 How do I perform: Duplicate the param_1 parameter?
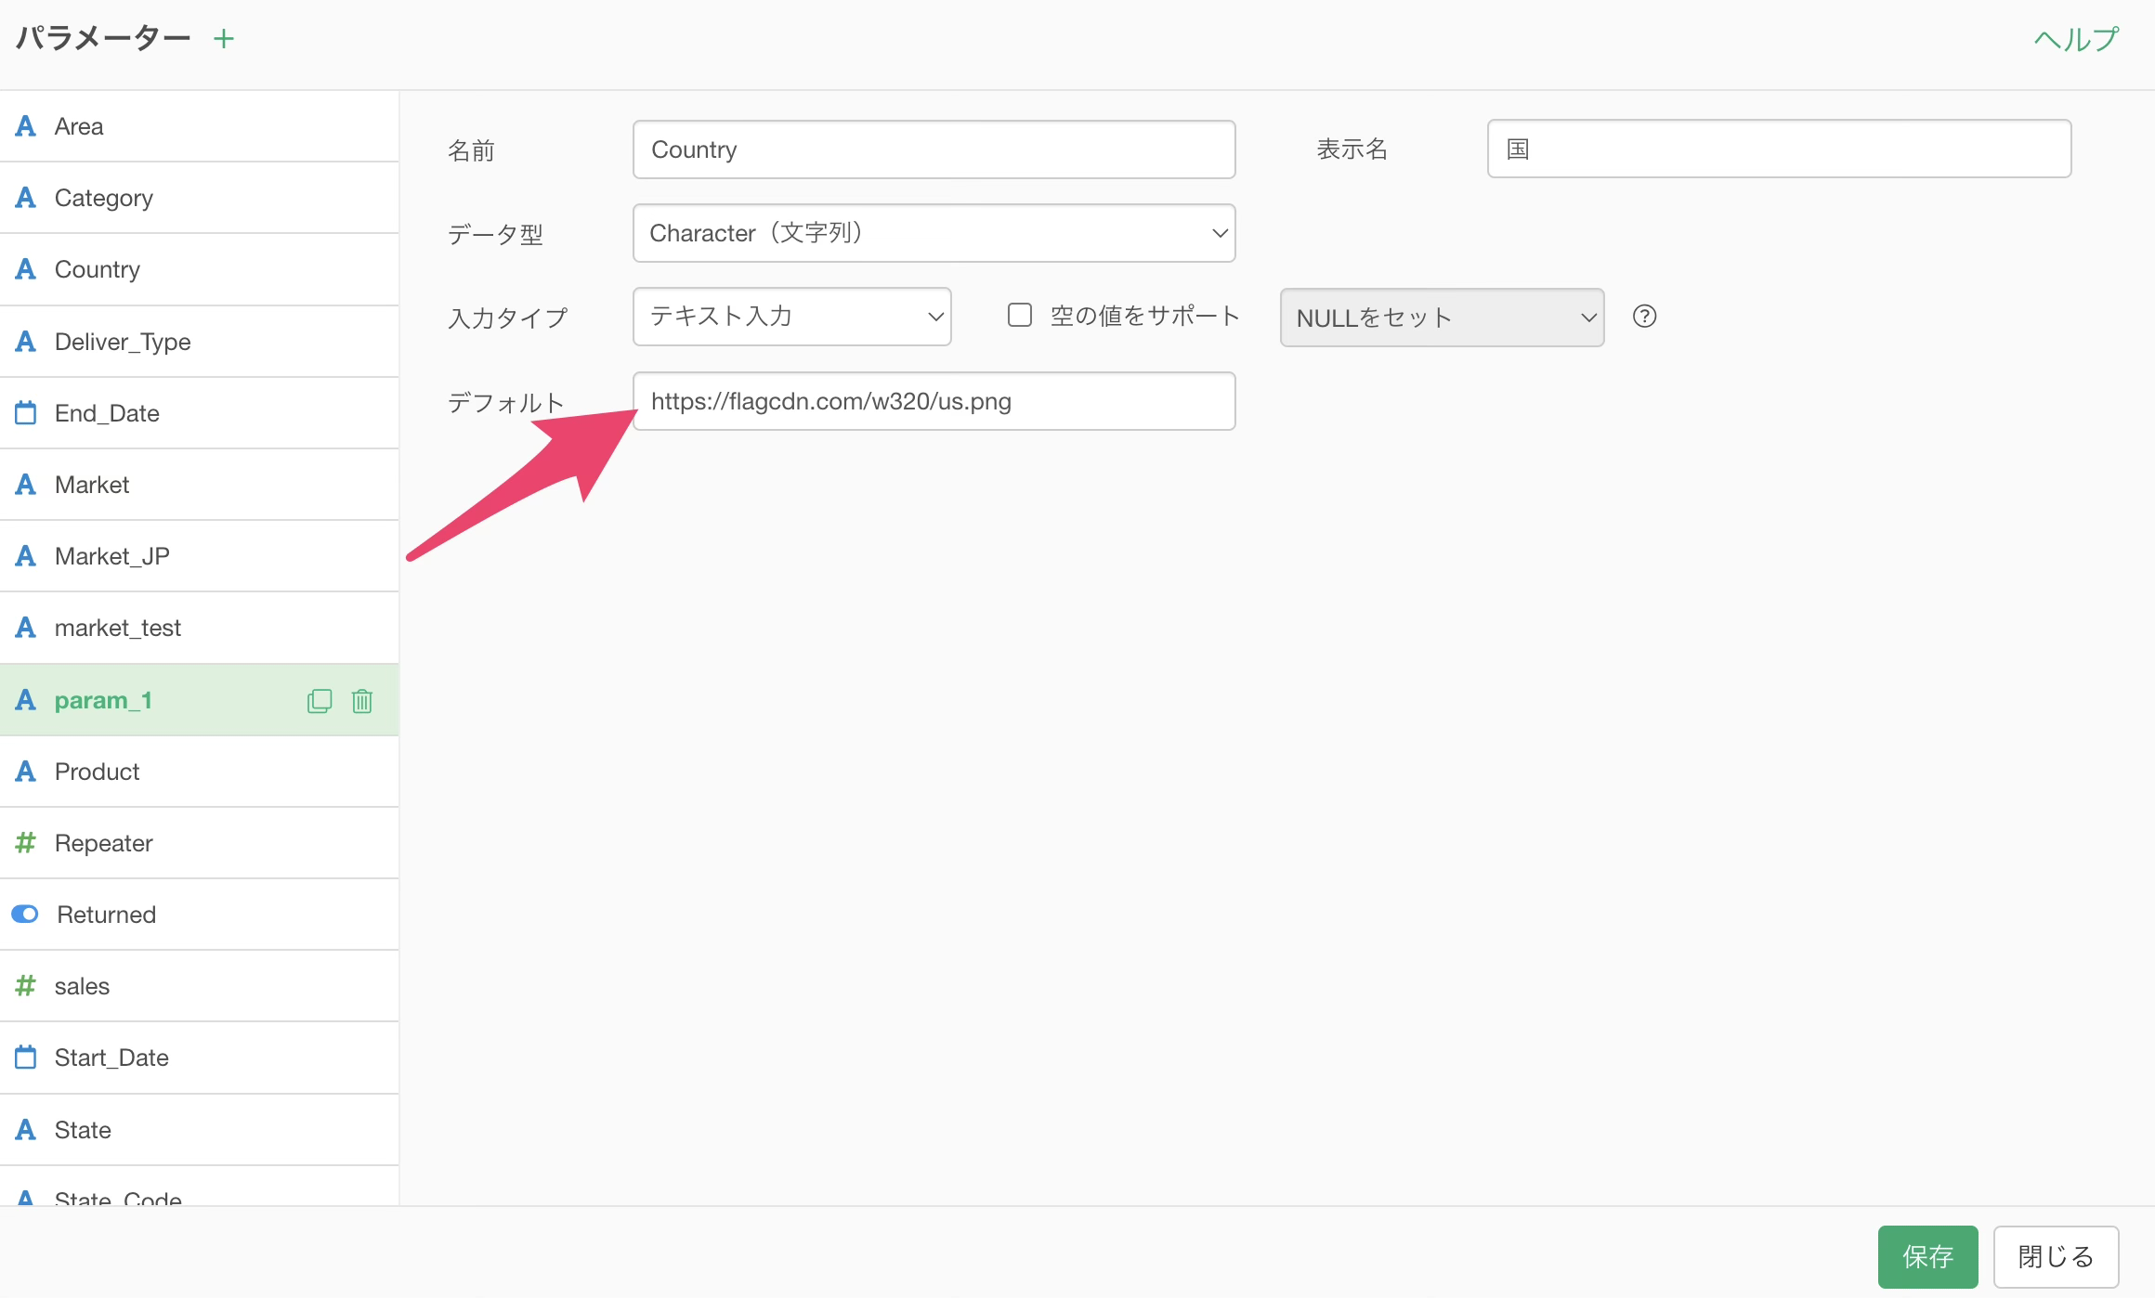319,701
